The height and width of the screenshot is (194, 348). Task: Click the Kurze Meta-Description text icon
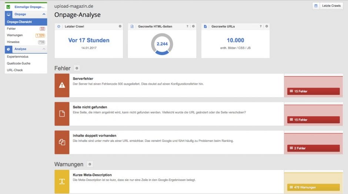(62, 181)
